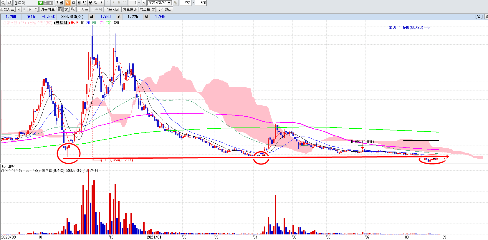Screen dimensions: 488x240
Task: Select interval preset 1
Action: click(108, 3)
